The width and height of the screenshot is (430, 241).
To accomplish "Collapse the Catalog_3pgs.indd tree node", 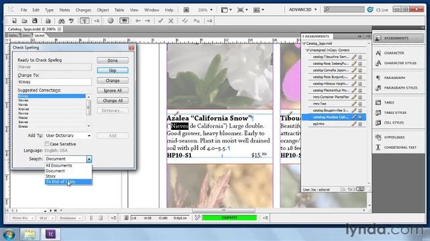I will pyautogui.click(x=304, y=44).
